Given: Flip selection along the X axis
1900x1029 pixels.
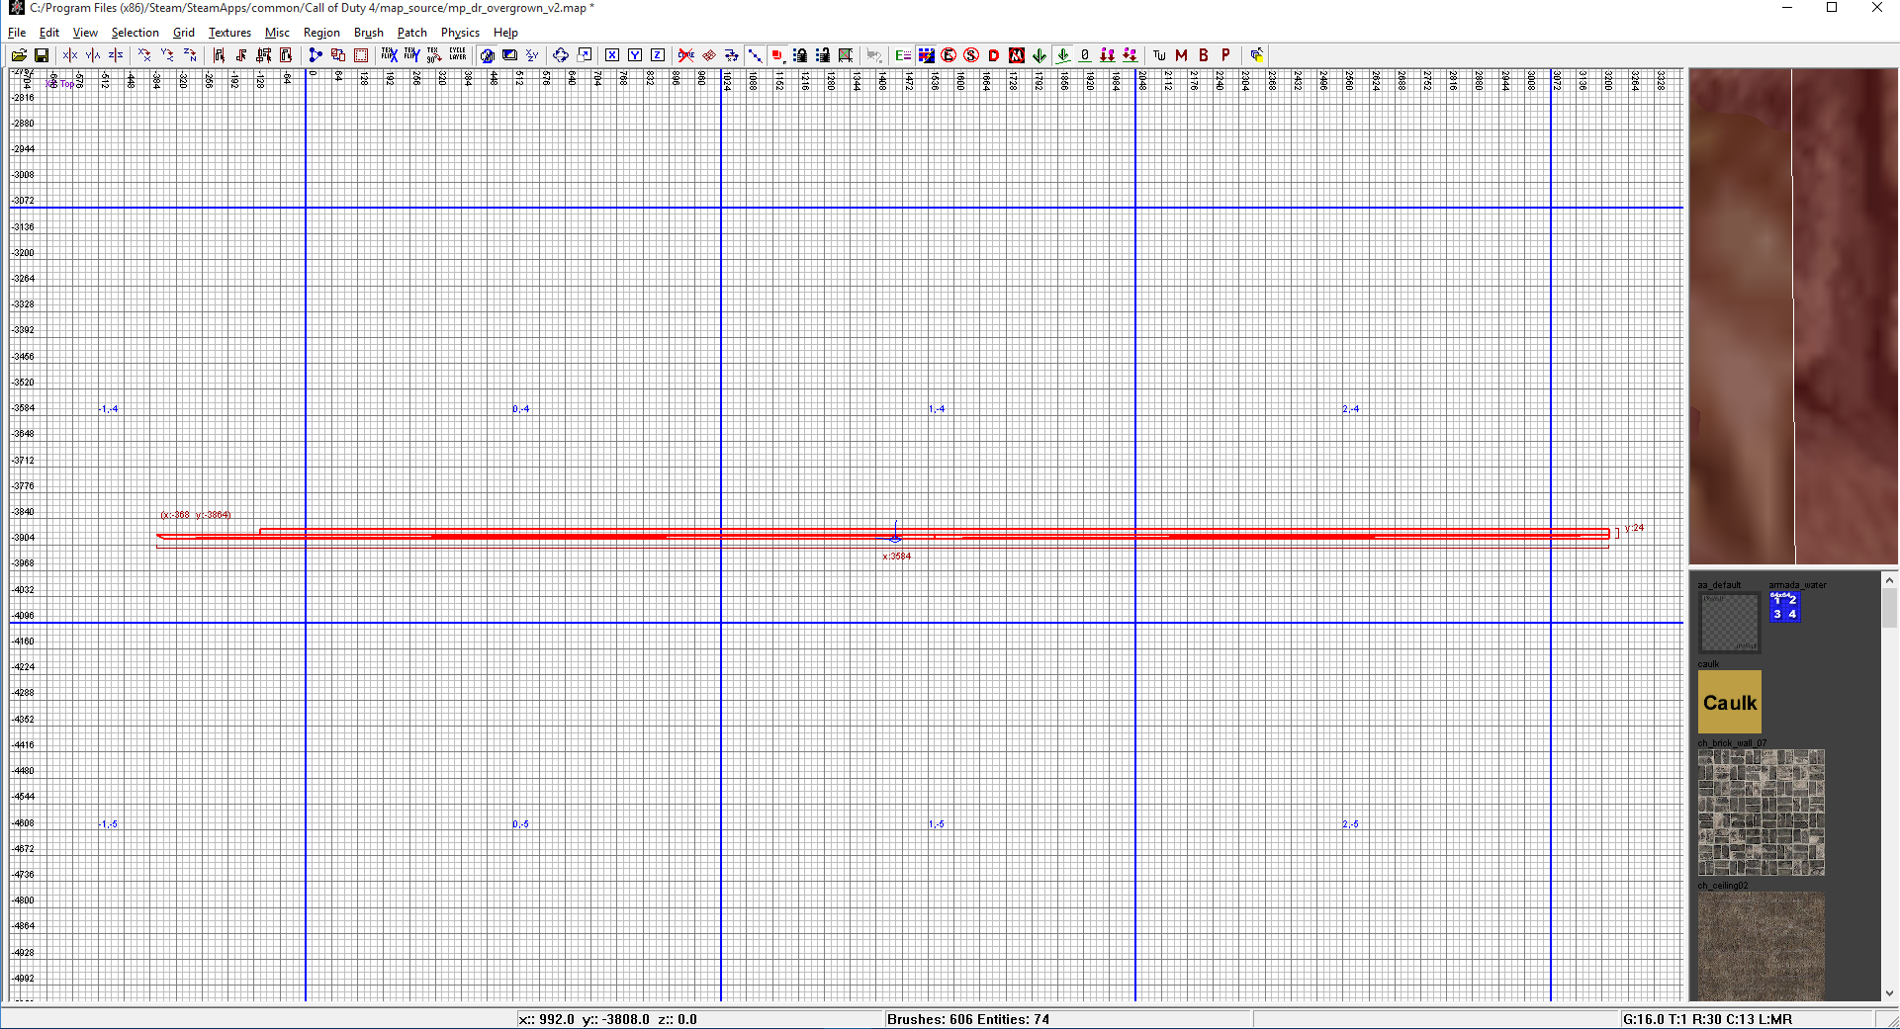Looking at the screenshot, I should 70,55.
